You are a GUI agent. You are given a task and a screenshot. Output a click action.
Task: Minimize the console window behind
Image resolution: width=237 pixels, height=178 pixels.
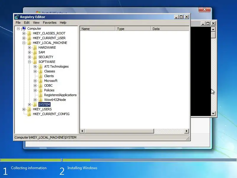tap(203, 23)
